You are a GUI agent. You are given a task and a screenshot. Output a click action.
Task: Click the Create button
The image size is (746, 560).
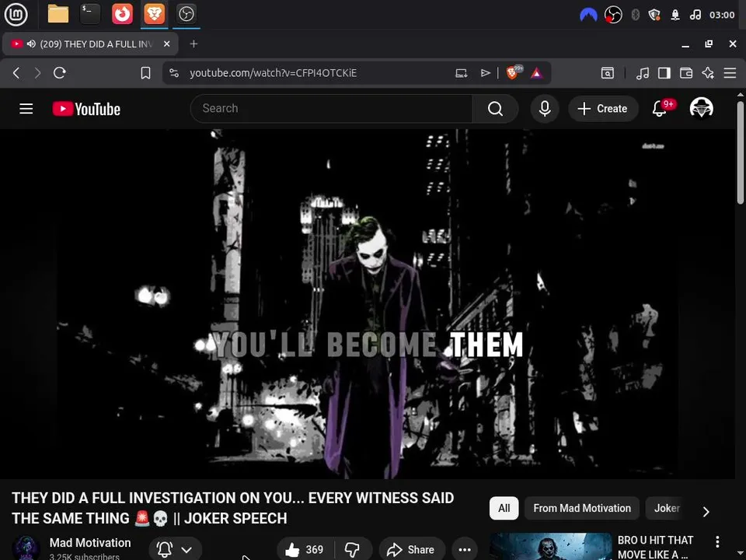[603, 109]
